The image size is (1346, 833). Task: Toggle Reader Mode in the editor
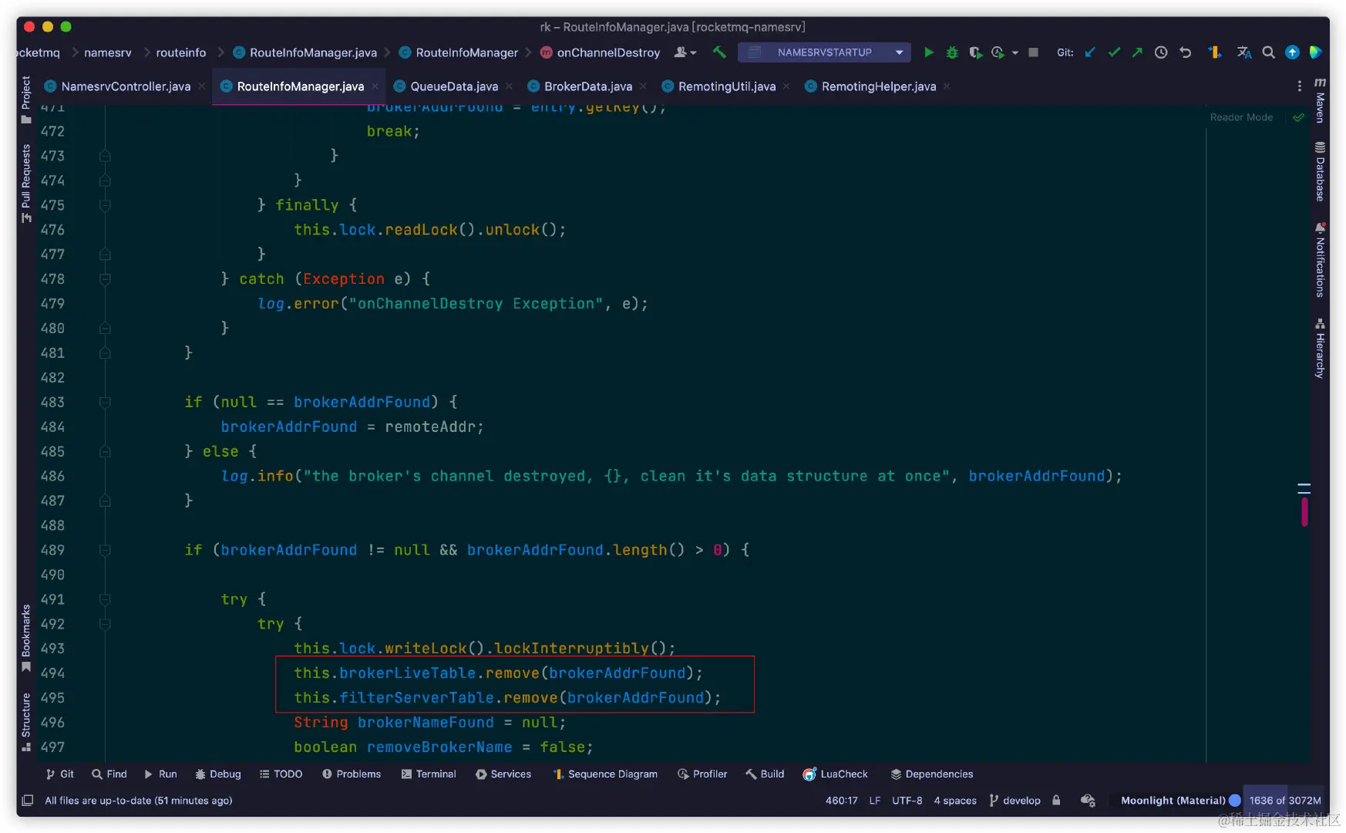pos(1241,117)
